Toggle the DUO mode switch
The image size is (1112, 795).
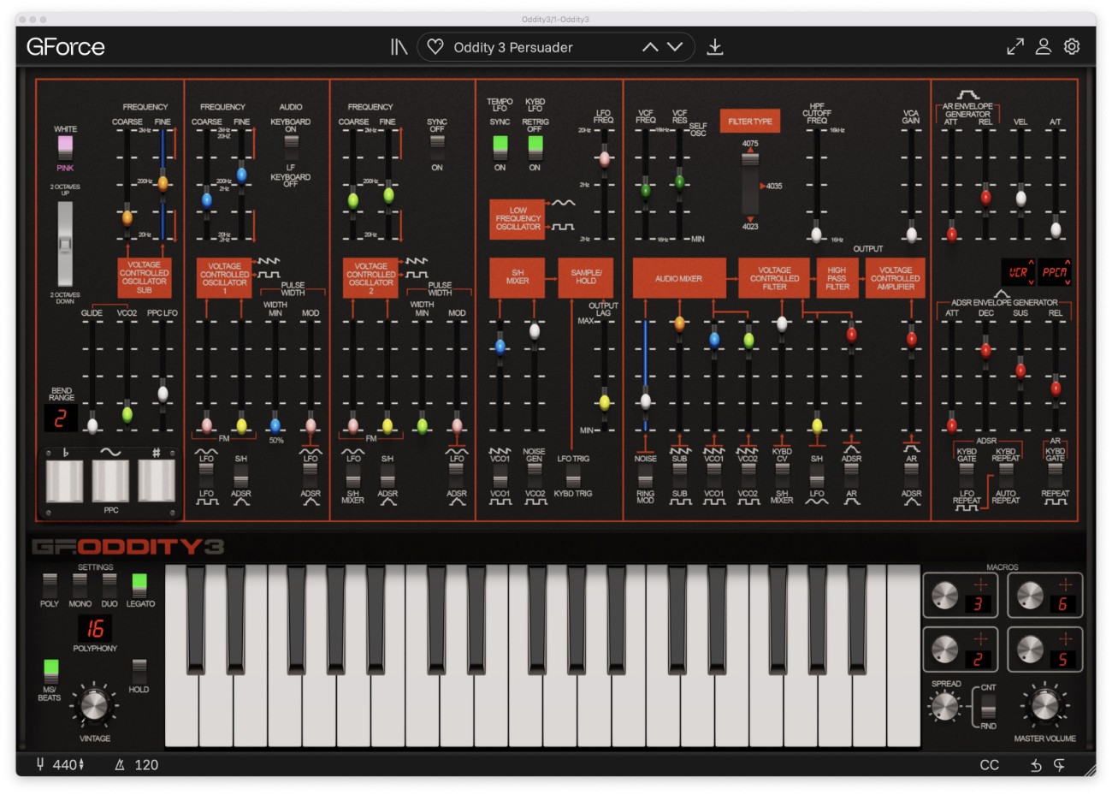[x=109, y=585]
